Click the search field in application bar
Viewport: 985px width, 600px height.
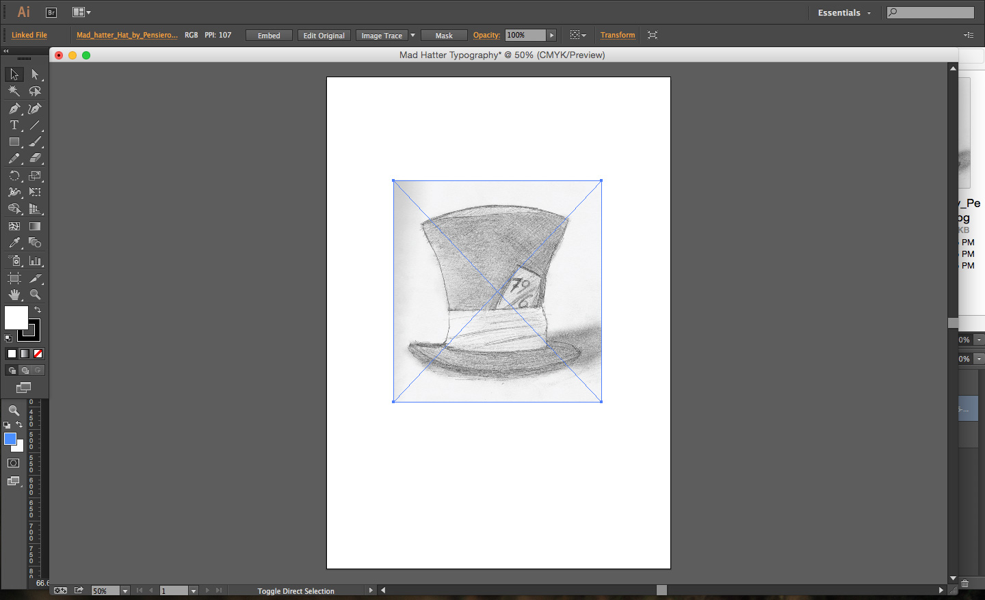930,12
